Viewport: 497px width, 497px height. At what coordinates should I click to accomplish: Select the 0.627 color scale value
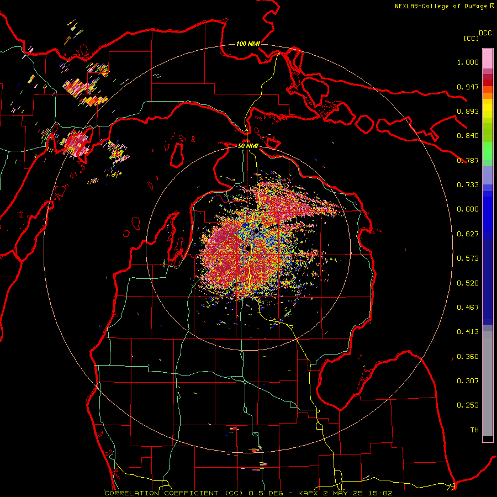click(468, 234)
